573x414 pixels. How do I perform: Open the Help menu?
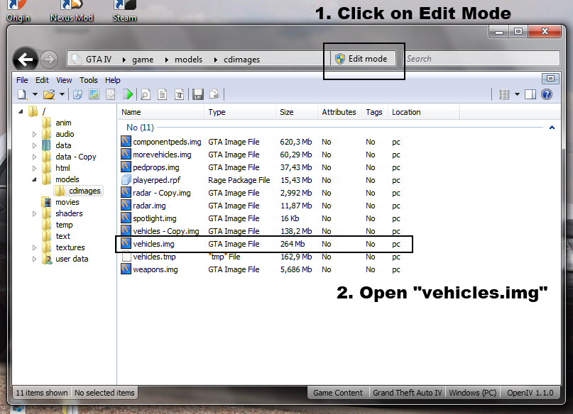click(113, 80)
